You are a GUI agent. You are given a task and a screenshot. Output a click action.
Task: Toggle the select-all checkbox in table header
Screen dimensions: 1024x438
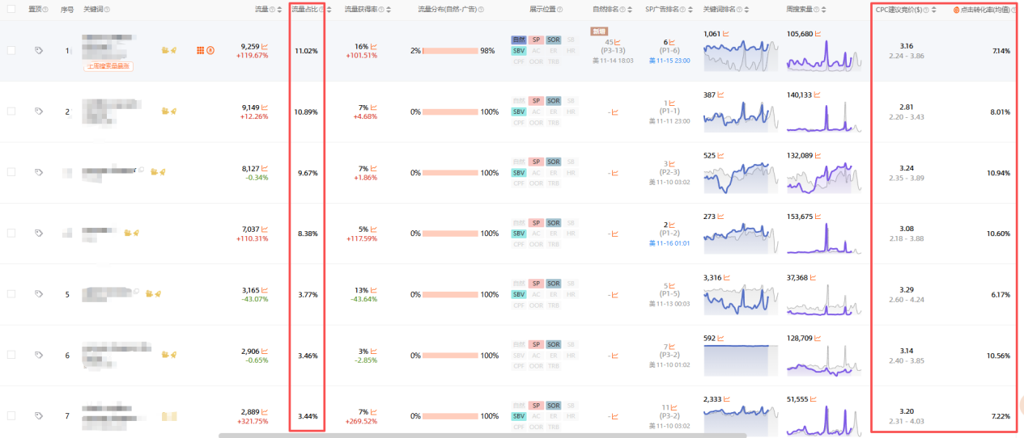(x=11, y=10)
